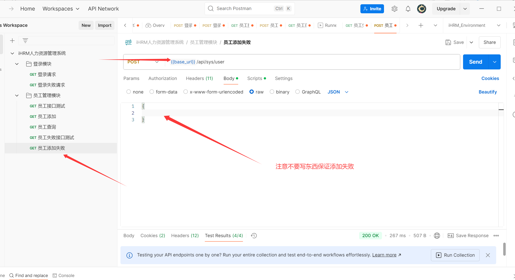Click the network globe icon in response bar
Viewport: 515px width, 280px height.
[x=437, y=236]
